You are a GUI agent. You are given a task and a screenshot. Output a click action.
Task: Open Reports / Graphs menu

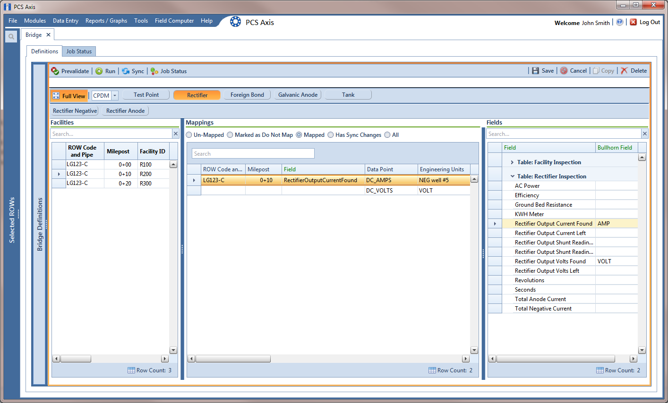[x=106, y=21]
